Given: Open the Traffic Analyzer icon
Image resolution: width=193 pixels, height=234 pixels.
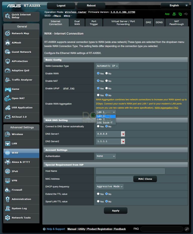Looking at the screenshot, I should (x=8, y=80).
